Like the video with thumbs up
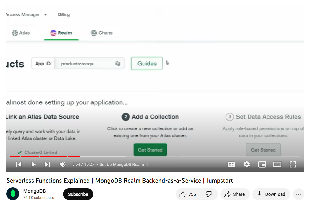Viewport: 309px width, 204px height. click(x=188, y=194)
